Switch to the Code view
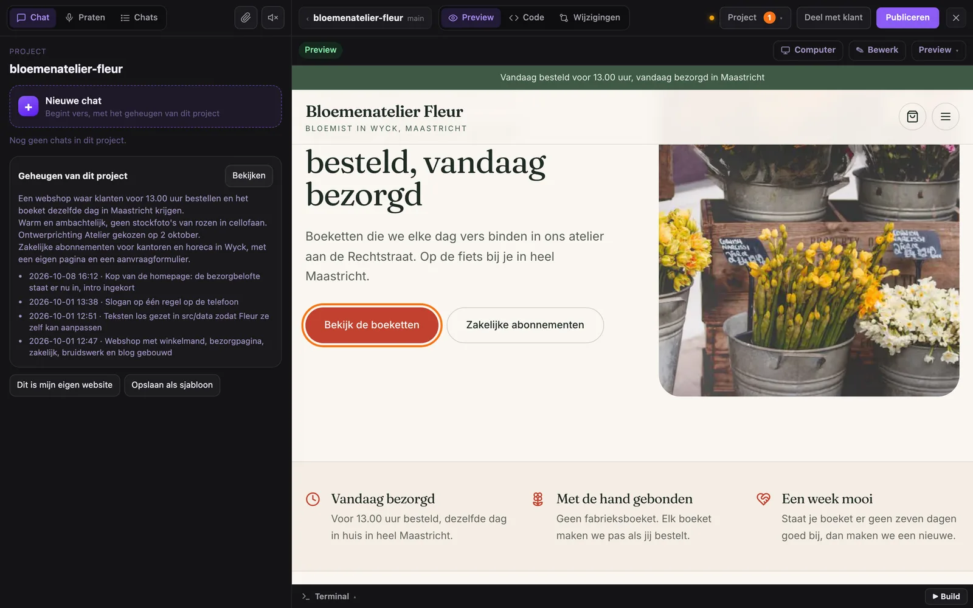Viewport: 973px width, 608px height. (527, 18)
